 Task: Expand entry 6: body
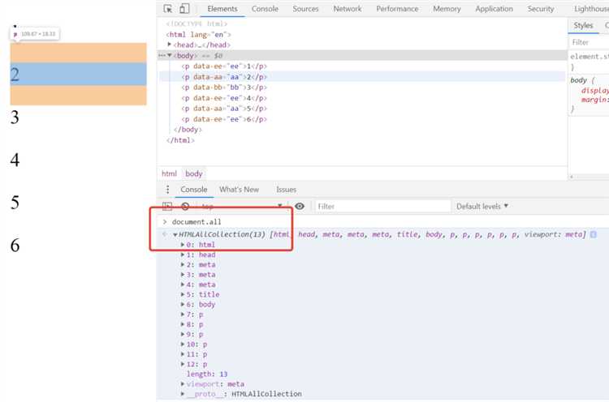[x=182, y=304]
